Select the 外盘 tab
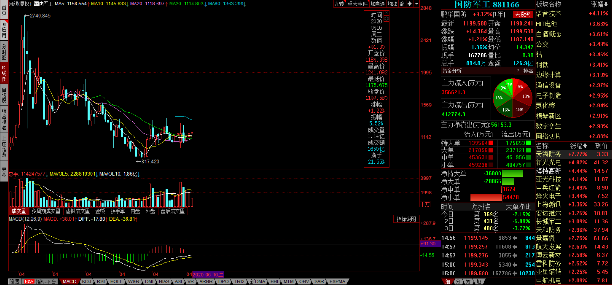612x285 pixels. tap(150, 211)
